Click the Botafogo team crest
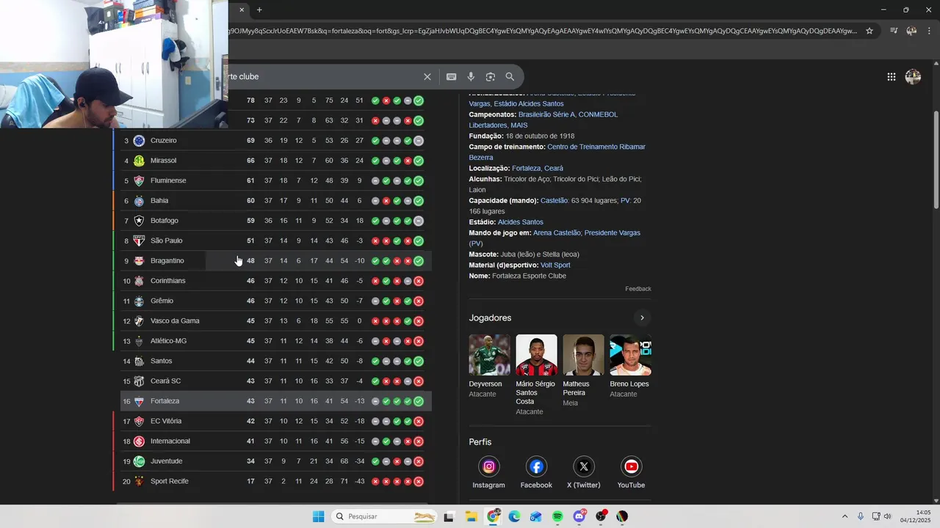 pyautogui.click(x=139, y=221)
